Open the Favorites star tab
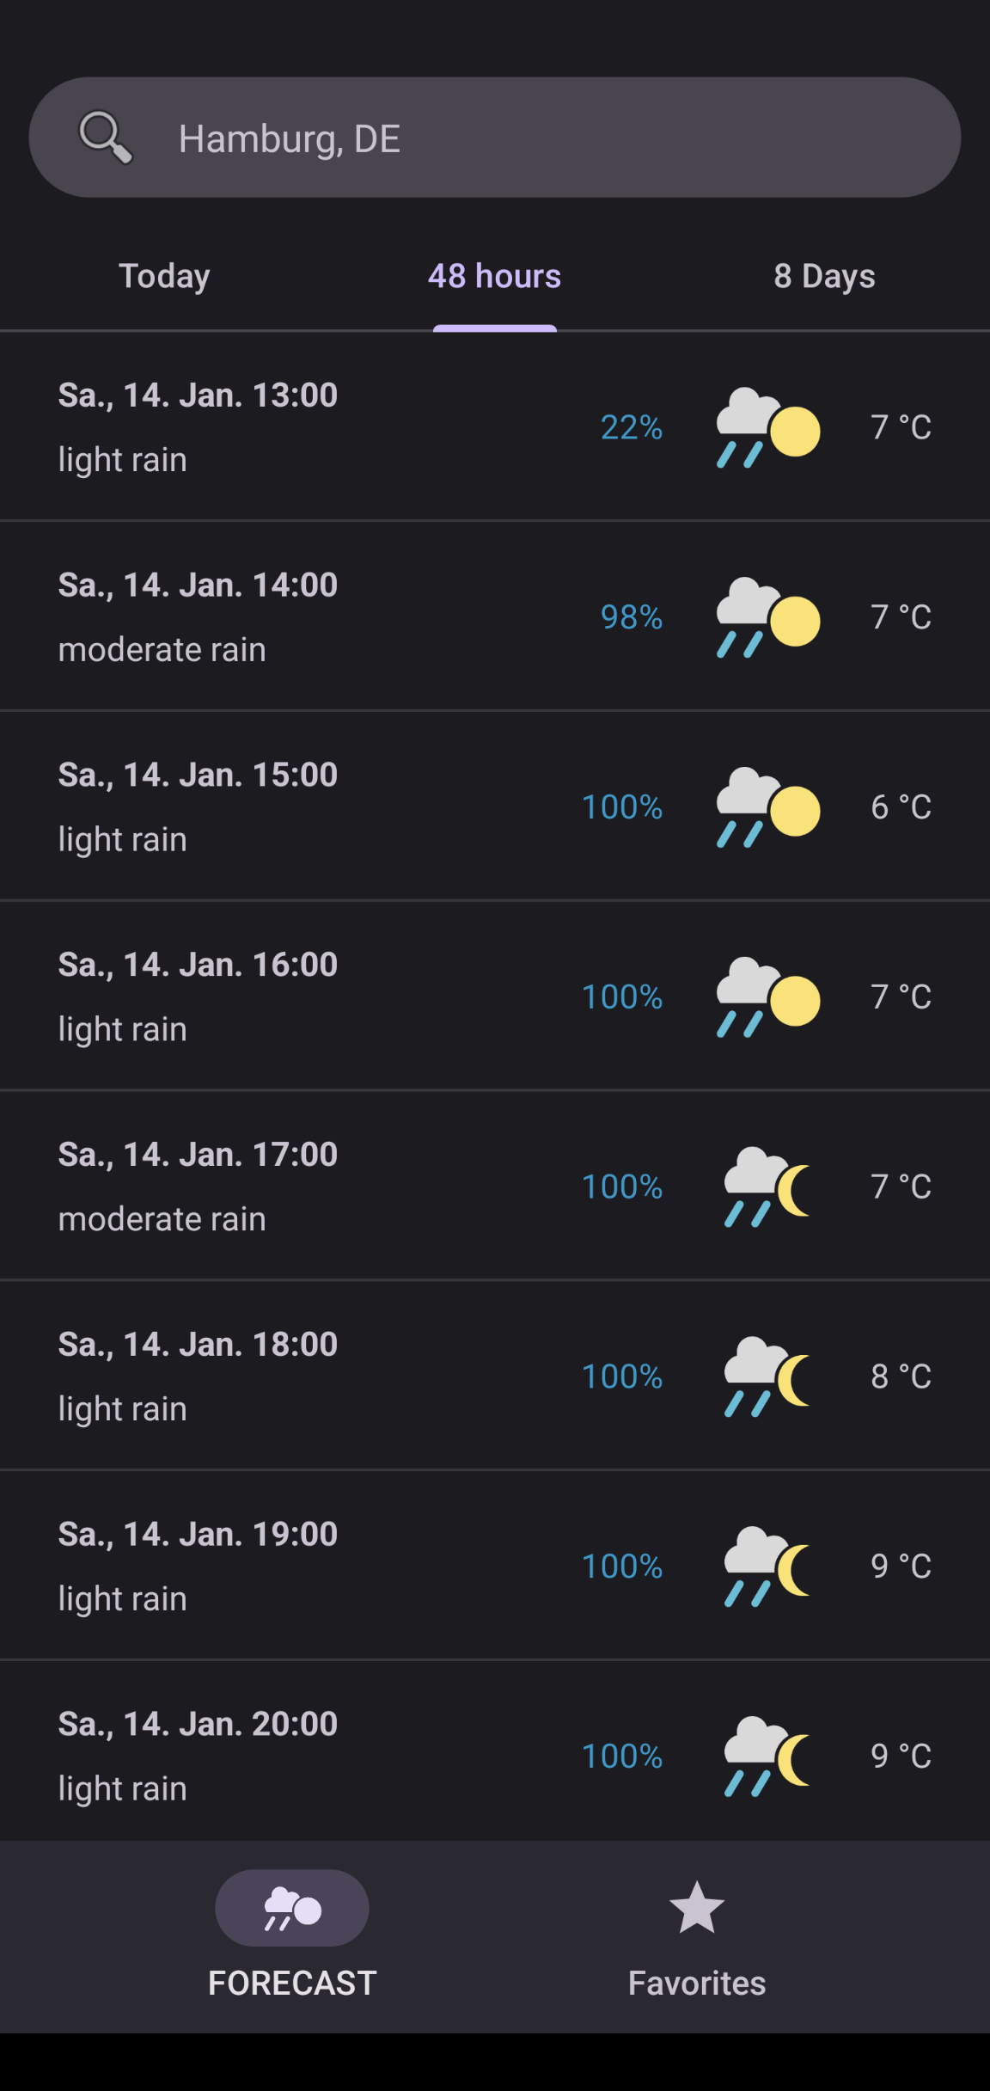990x2091 pixels. click(696, 1935)
